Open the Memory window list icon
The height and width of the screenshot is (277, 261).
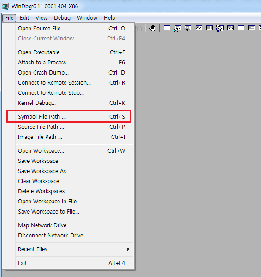click(209, 28)
